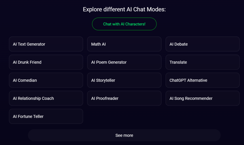The width and height of the screenshot is (244, 145).
Task: Select the AI Song Recommender
Action: pos(202,99)
